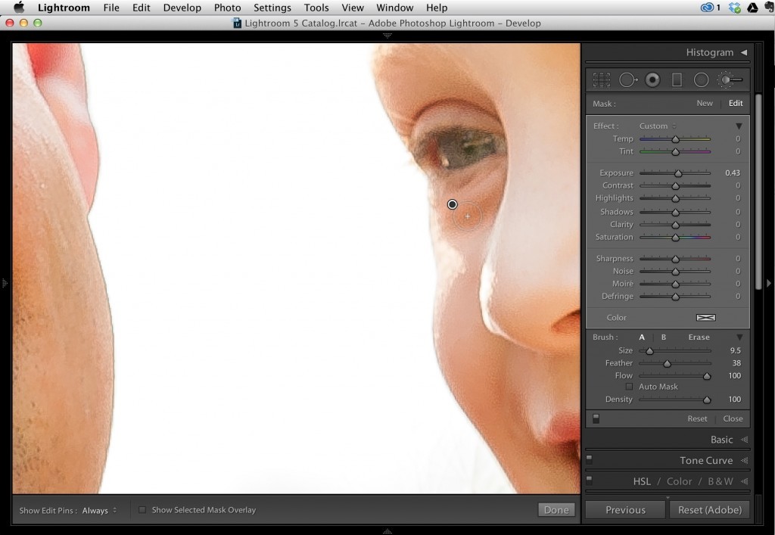The image size is (775, 535).
Task: Expand the Basic panel
Action: 745,440
